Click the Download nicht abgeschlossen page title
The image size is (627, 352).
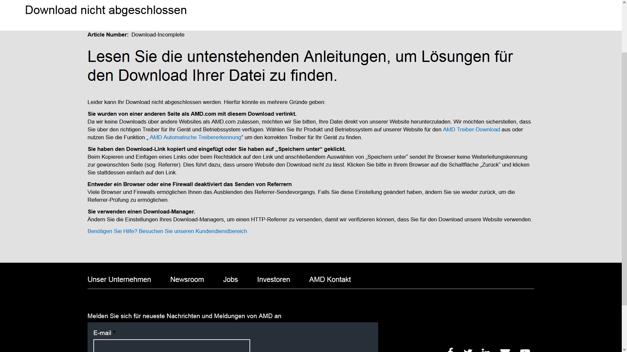point(106,10)
